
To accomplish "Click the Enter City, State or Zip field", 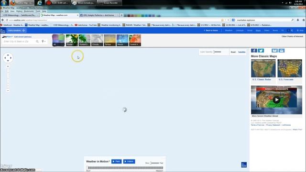I will 19,42.
